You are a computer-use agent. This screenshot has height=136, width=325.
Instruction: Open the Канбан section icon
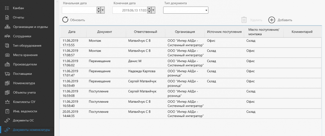point(7,8)
